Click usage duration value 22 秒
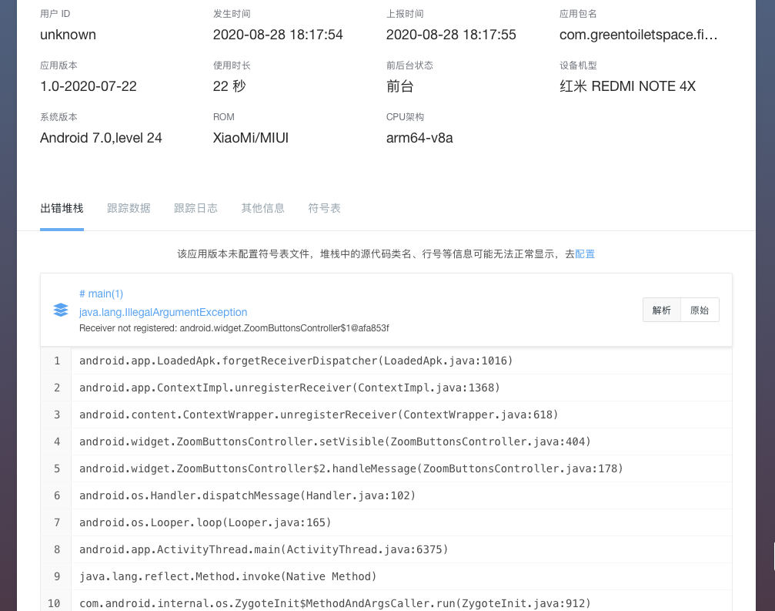This screenshot has height=611, width=775. 229,86
